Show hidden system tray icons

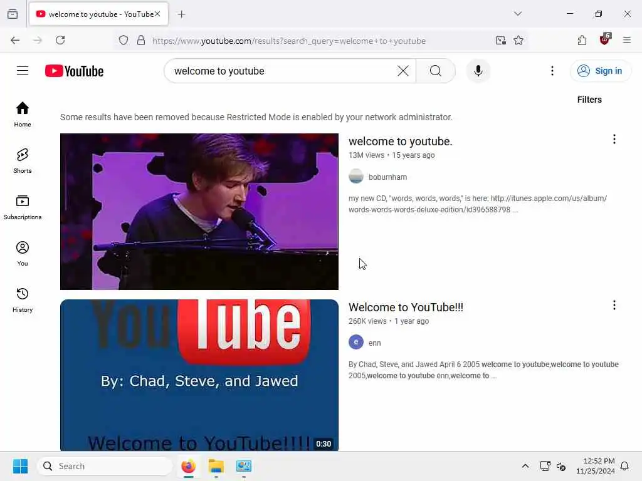525,466
